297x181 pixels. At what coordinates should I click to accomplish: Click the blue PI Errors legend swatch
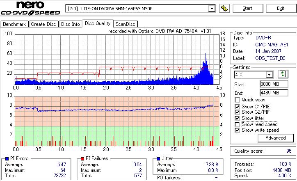point(7,159)
